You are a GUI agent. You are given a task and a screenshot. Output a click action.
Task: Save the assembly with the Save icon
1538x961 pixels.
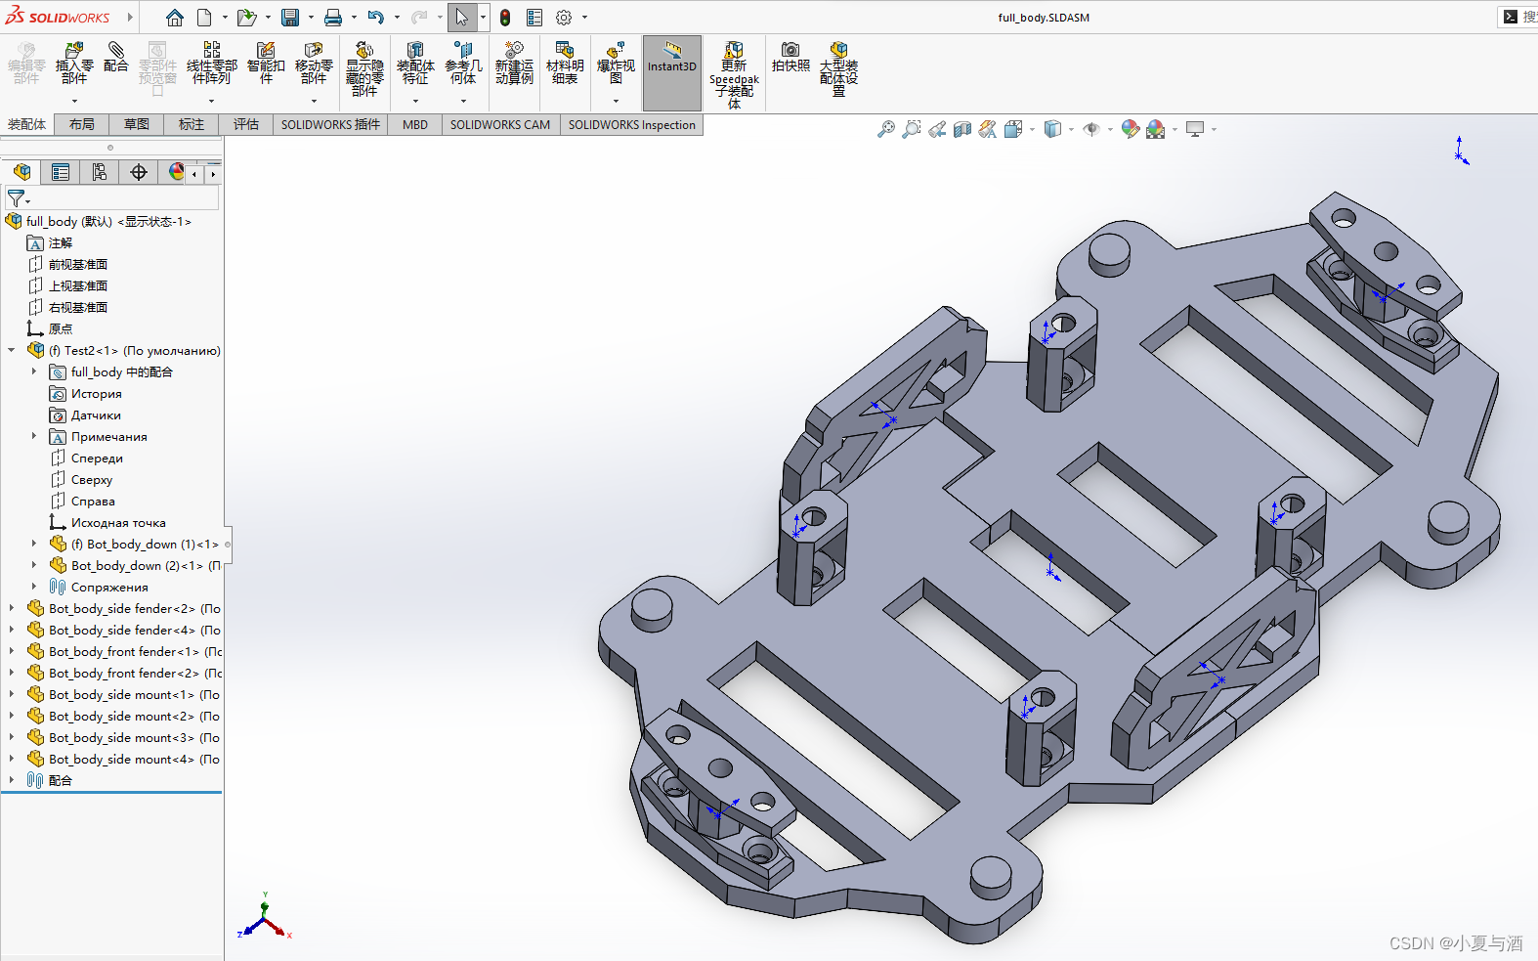[290, 18]
